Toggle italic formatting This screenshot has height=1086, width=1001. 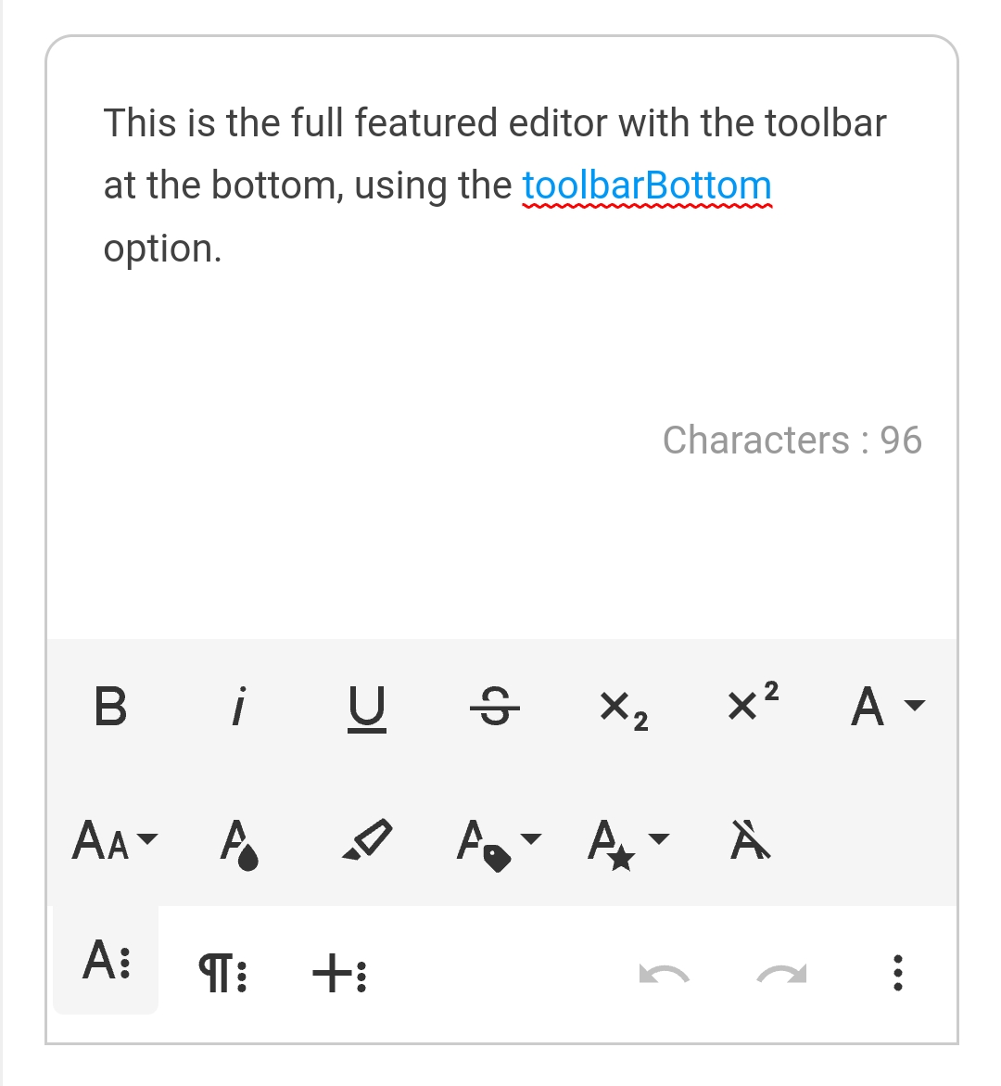point(238,707)
